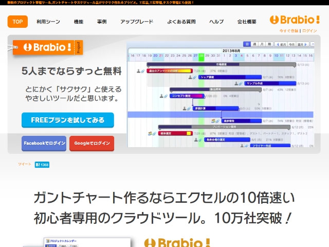Switch the Gantt chart to 期 view
Image resolution: width=329 pixels, height=247 pixels.
269,44
